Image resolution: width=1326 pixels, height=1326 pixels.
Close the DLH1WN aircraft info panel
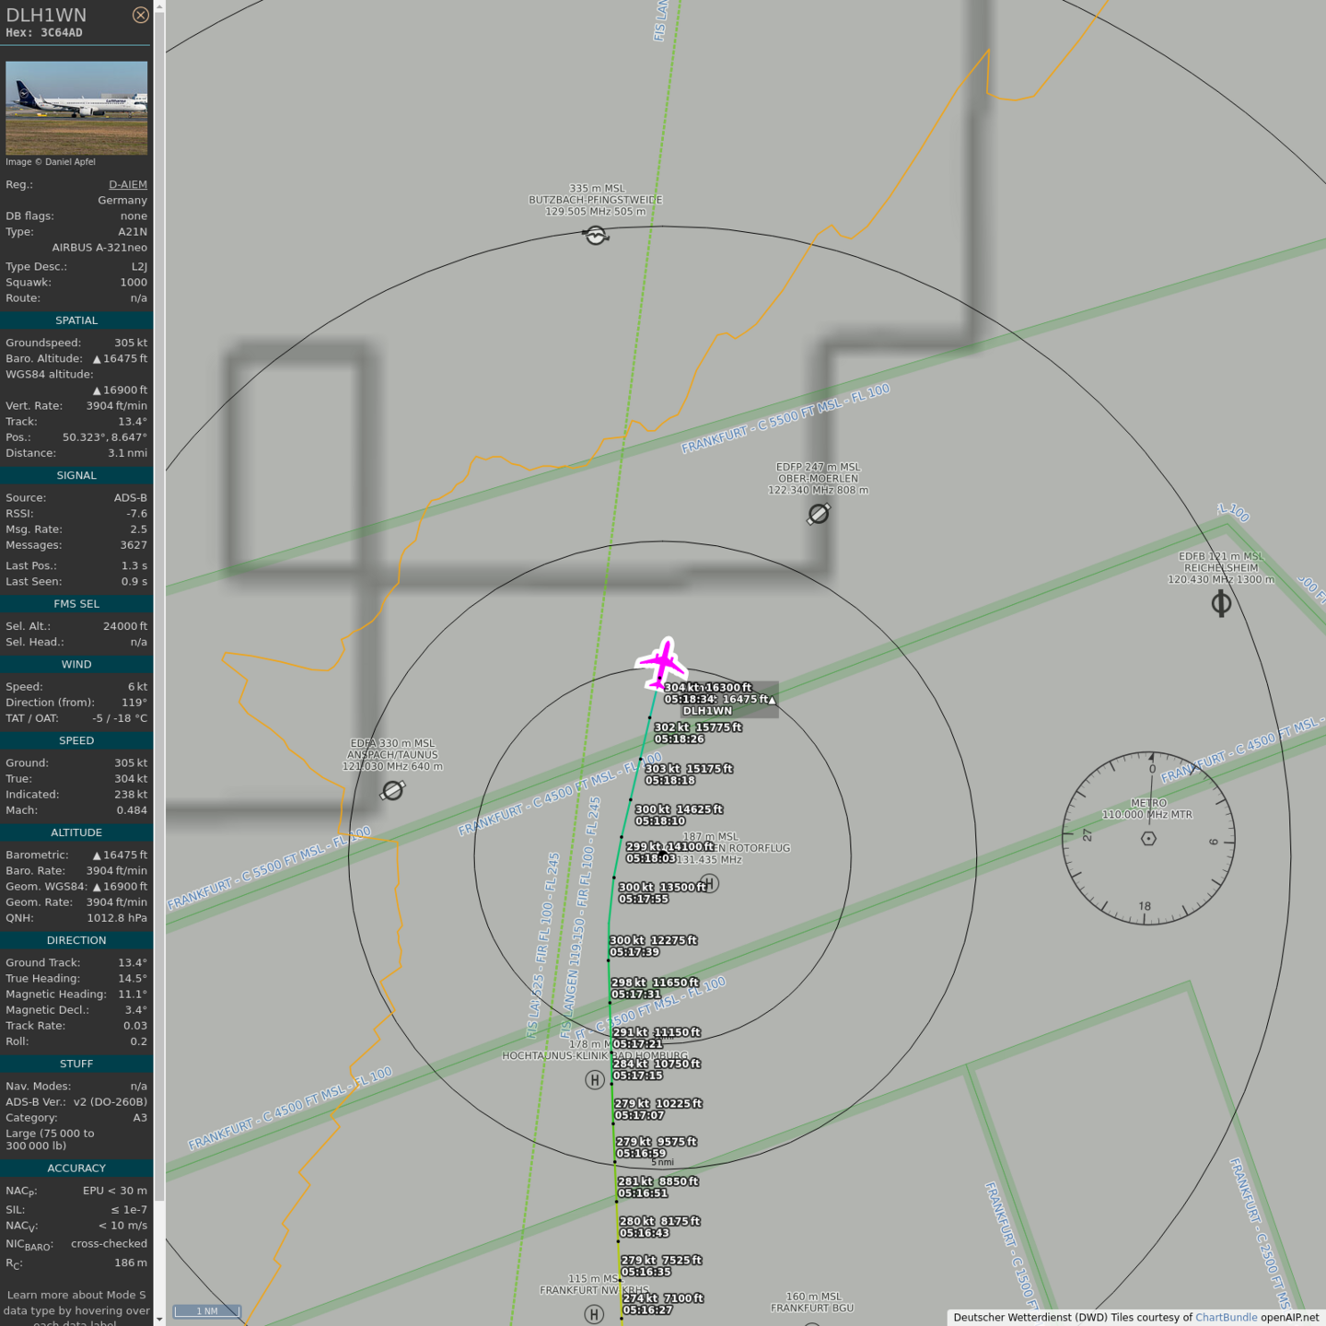140,15
